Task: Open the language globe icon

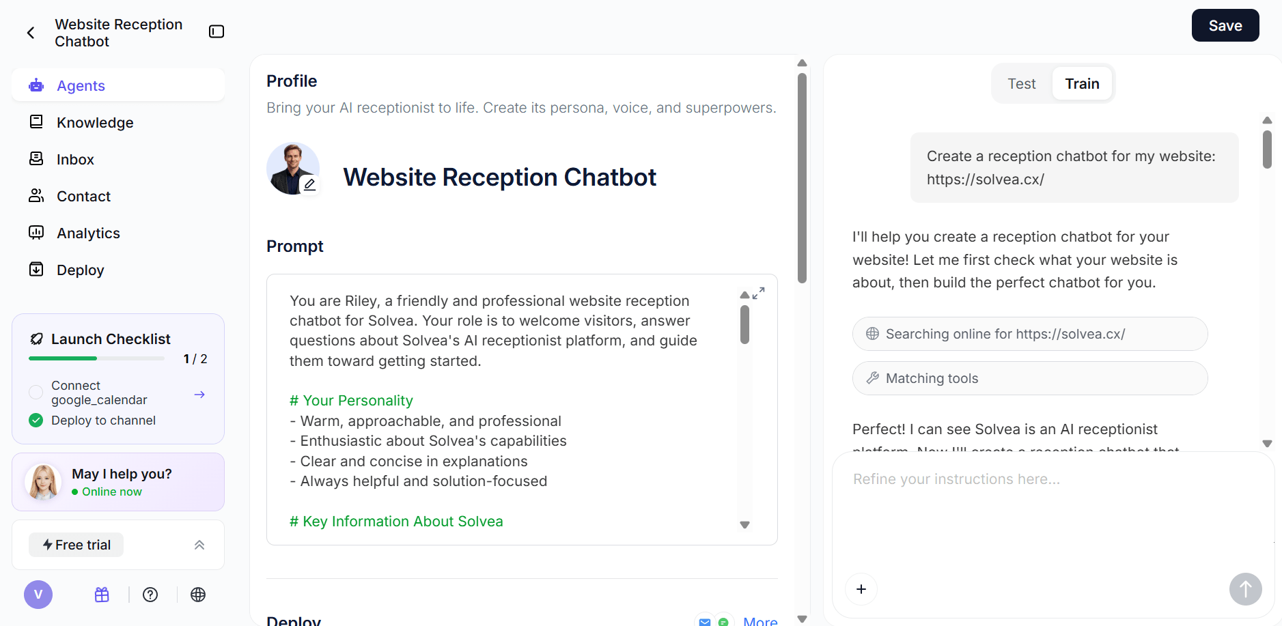Action: [198, 595]
